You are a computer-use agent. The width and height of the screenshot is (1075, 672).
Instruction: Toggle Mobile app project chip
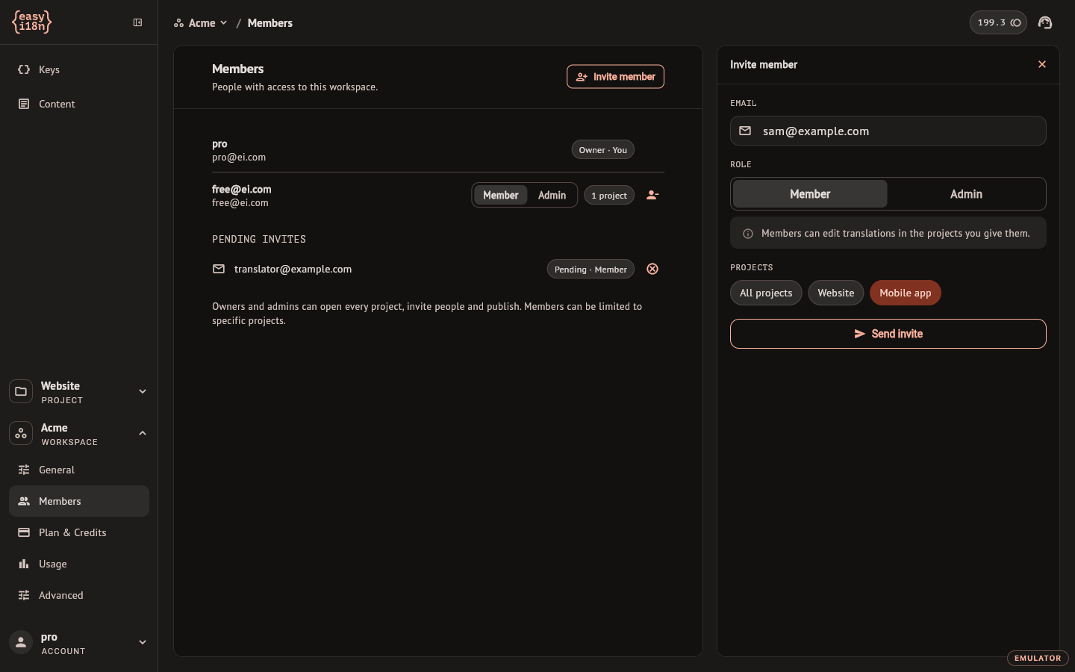[x=906, y=293]
